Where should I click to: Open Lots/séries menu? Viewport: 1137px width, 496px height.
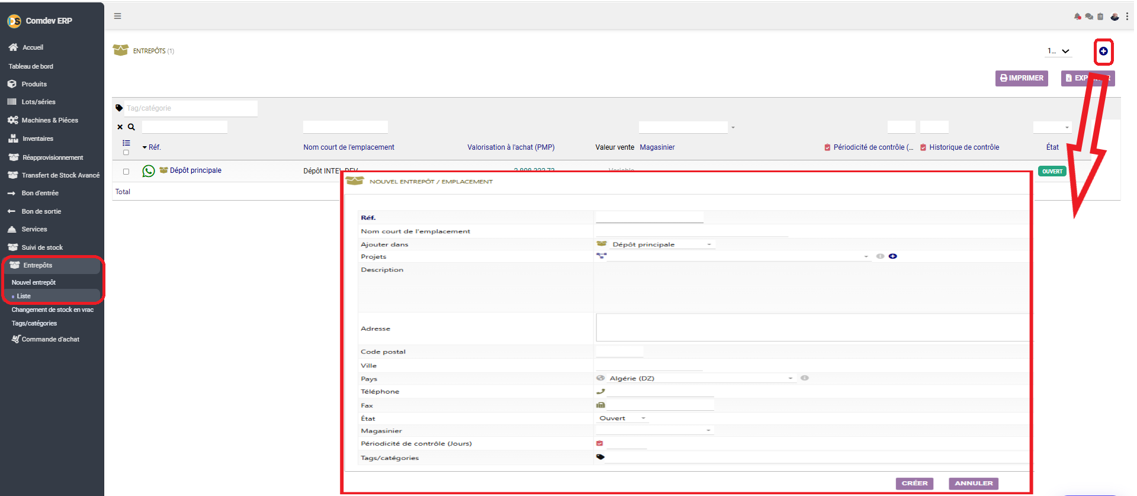(x=38, y=102)
